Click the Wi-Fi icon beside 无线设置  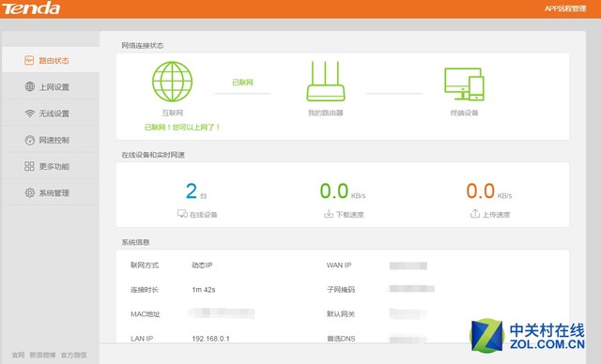tap(29, 114)
